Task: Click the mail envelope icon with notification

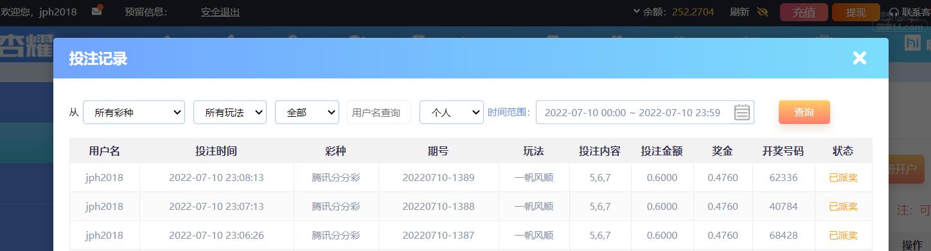Action: tap(97, 11)
